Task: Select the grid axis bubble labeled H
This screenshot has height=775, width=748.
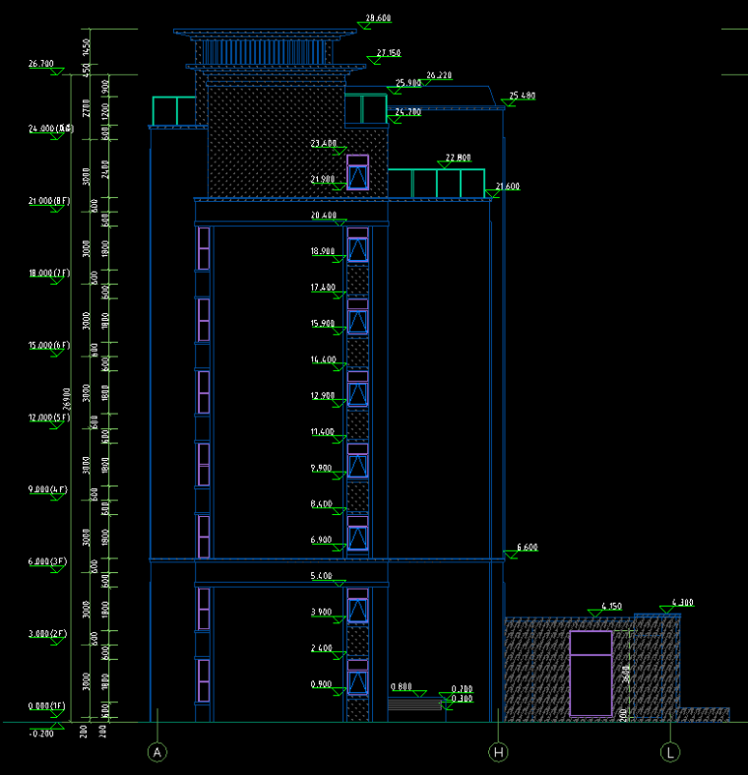Action: pos(499,752)
